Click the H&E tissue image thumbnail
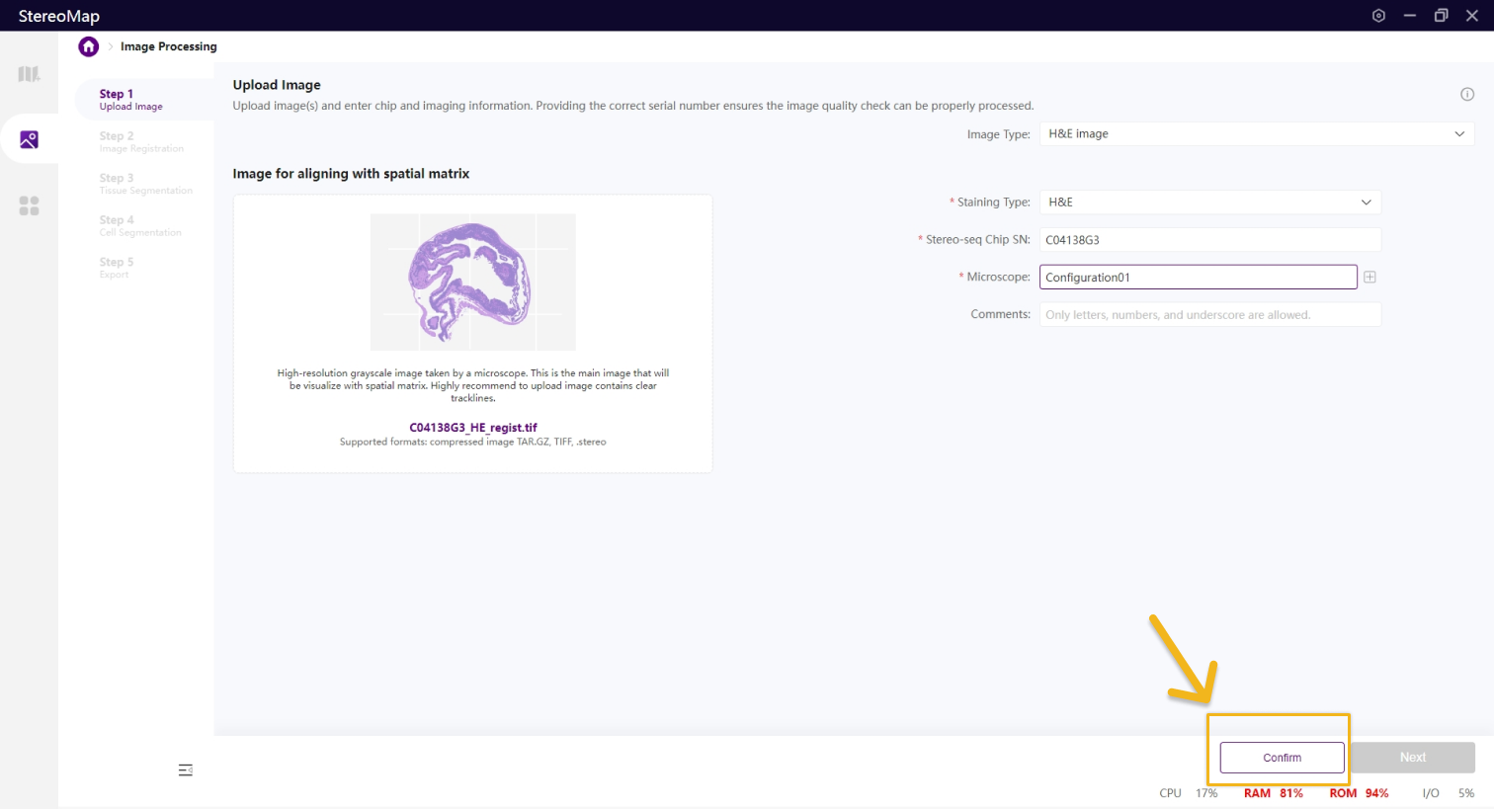 pos(472,282)
